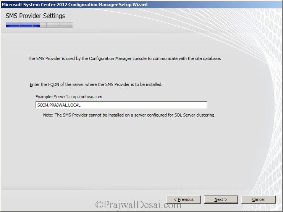Image resolution: width=283 pixels, height=212 pixels.
Task: Click the Configuration Manager Setup Wizard title bar
Action: tap(141, 4)
